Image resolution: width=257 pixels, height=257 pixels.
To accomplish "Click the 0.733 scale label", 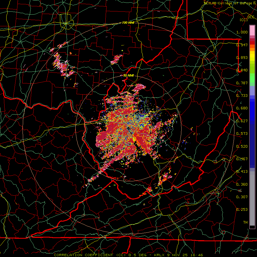I will pyautogui.click(x=242, y=96).
